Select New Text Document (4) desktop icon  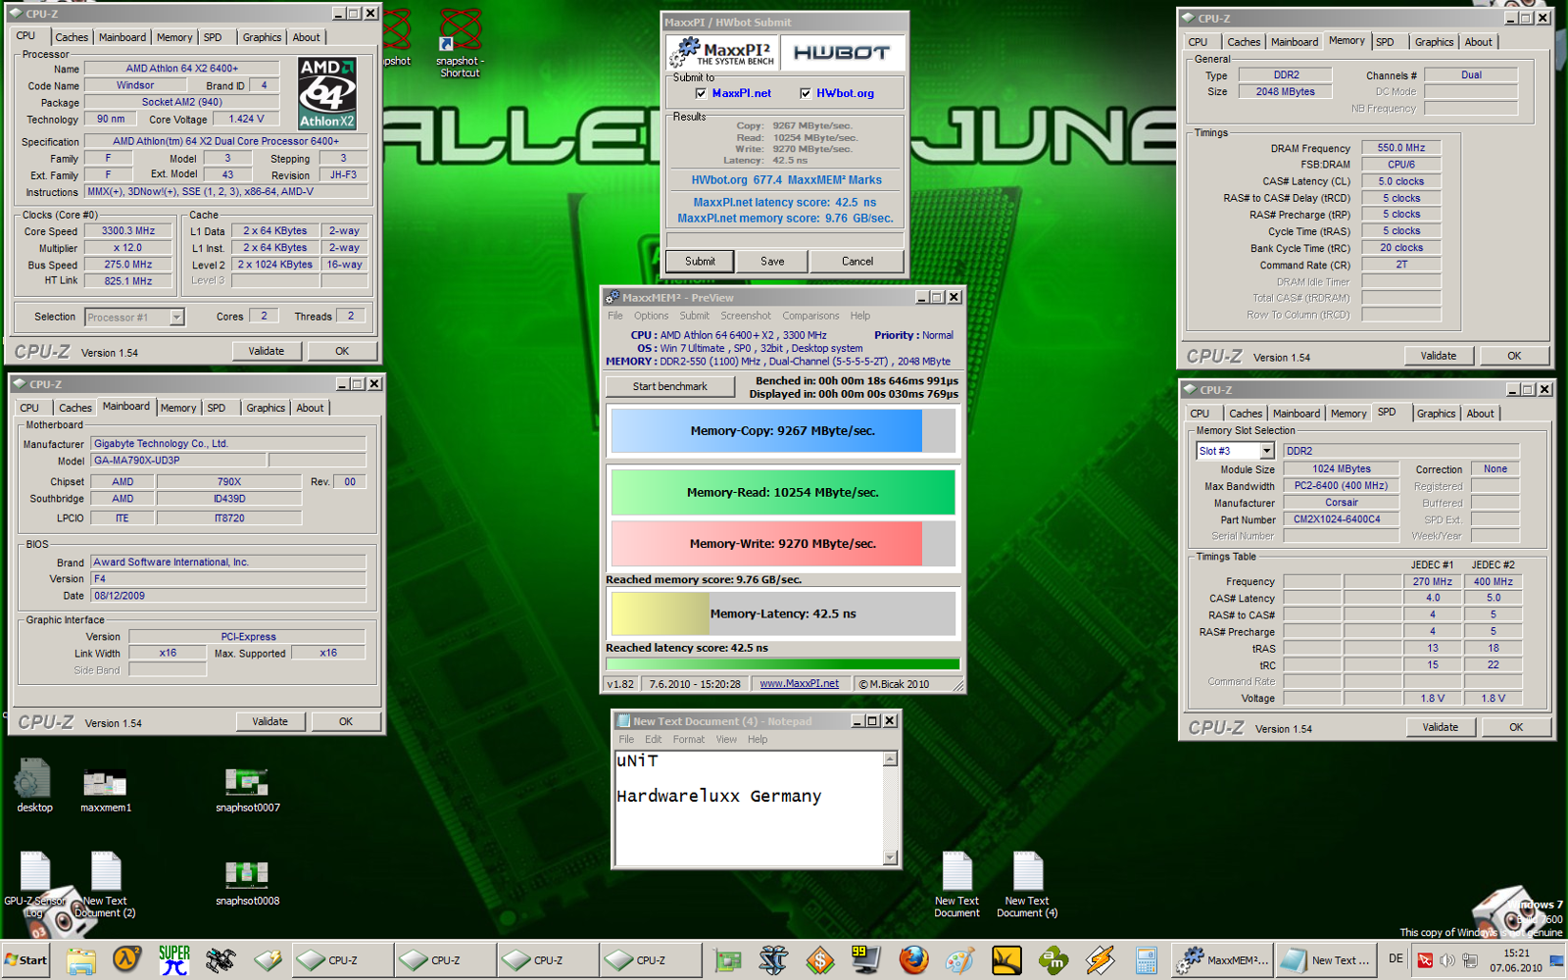click(x=1027, y=885)
